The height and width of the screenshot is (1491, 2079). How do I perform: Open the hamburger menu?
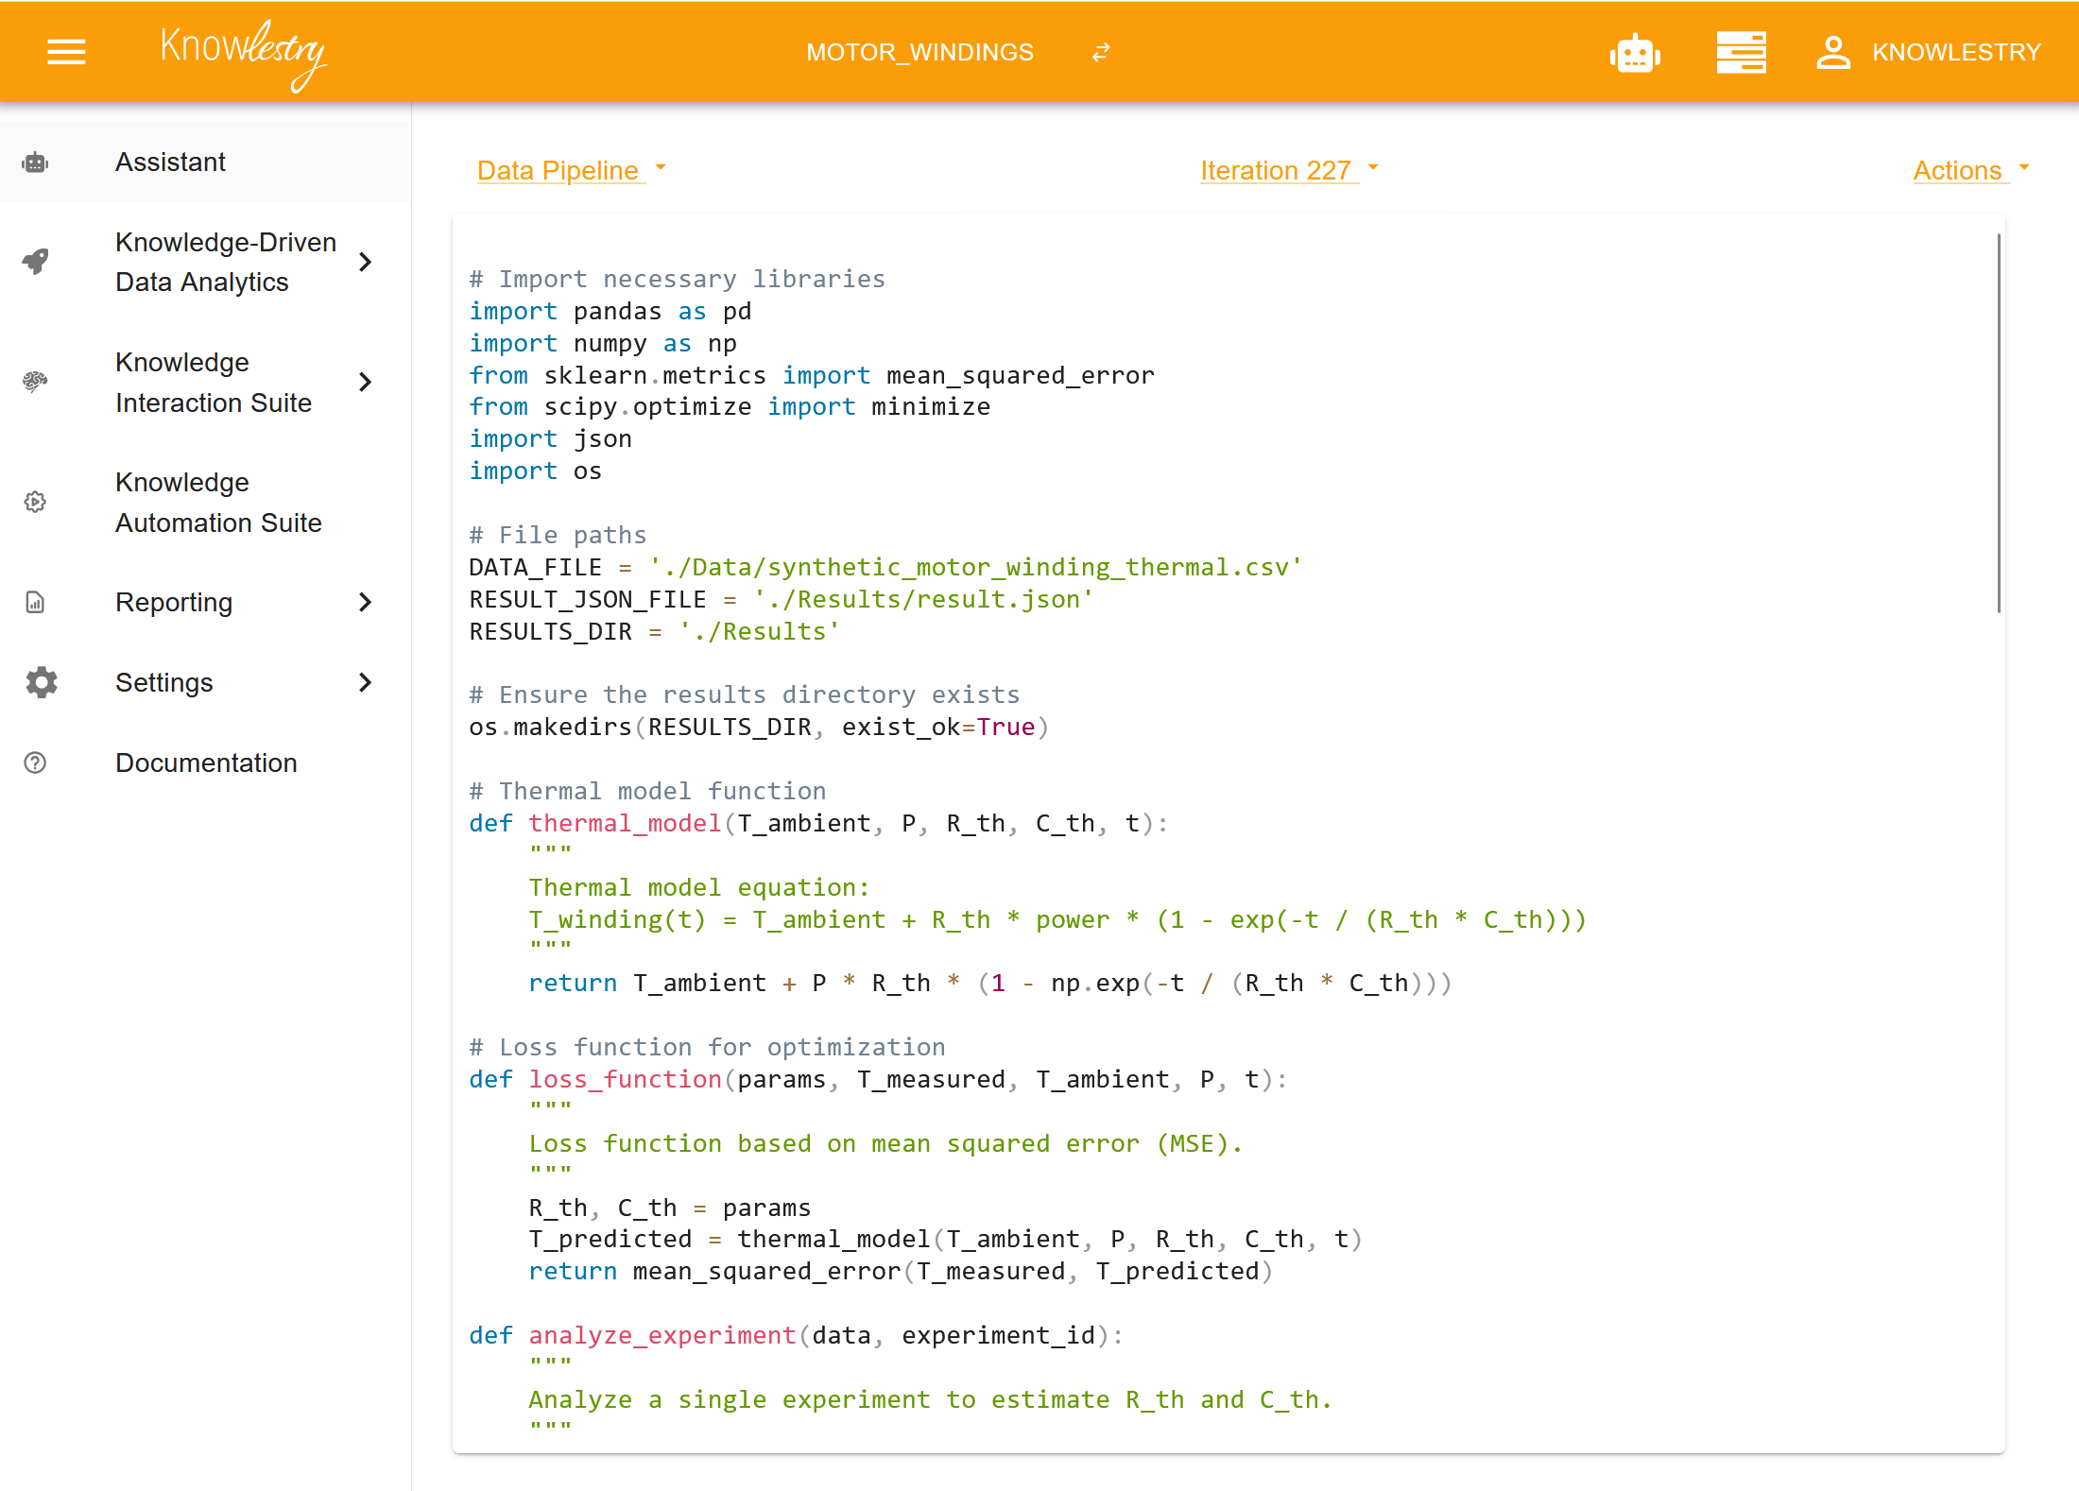point(66,52)
